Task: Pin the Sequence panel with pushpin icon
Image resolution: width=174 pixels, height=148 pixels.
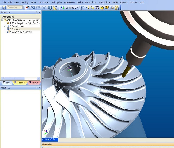Action: [x=37, y=12]
